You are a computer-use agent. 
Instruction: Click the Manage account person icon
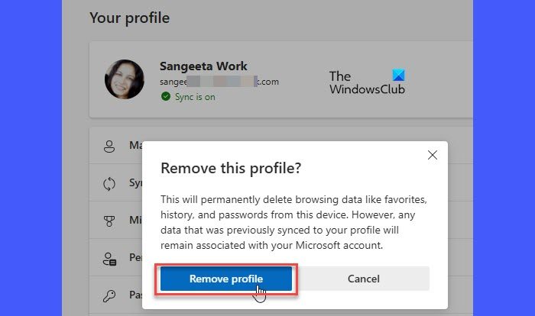pos(109,145)
